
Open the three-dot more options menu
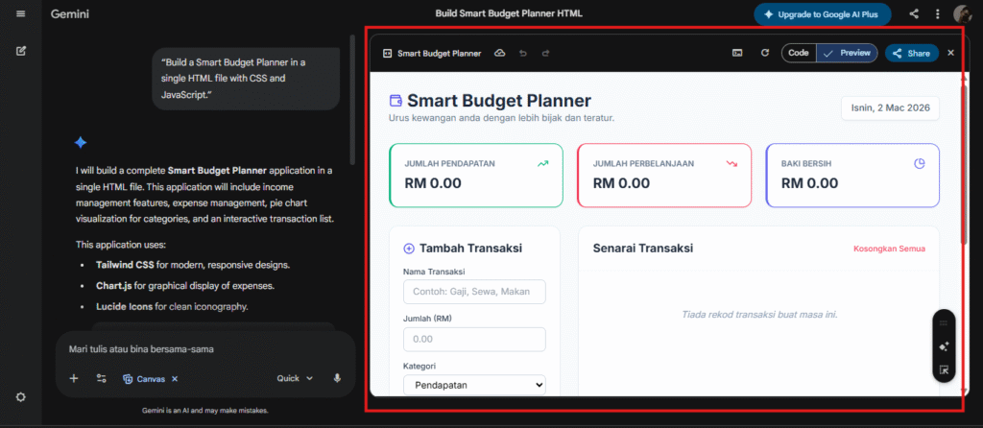click(937, 14)
